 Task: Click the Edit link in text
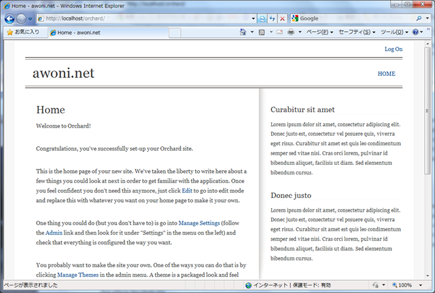[187, 191]
